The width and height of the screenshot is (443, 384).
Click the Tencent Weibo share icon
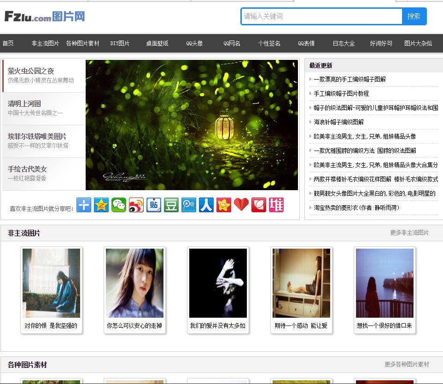click(189, 205)
